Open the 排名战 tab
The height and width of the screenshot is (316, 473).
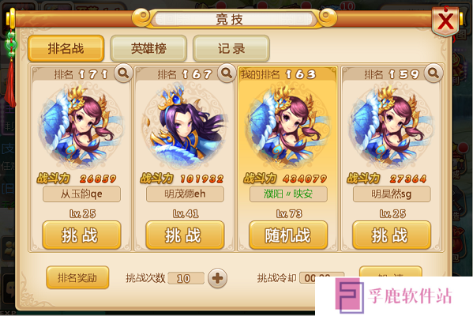click(x=66, y=48)
